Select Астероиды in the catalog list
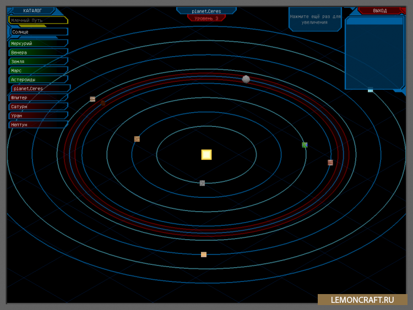413x310 pixels. 37,80
